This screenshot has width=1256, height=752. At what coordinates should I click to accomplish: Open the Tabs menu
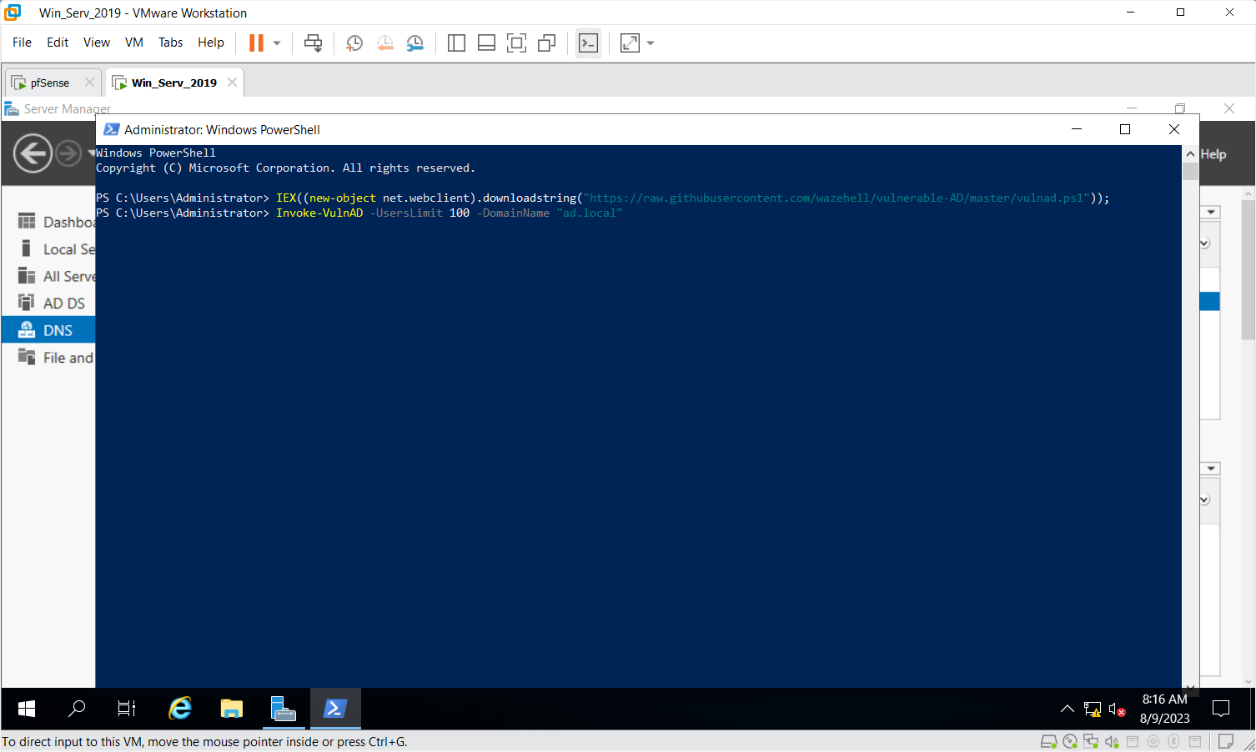coord(171,43)
